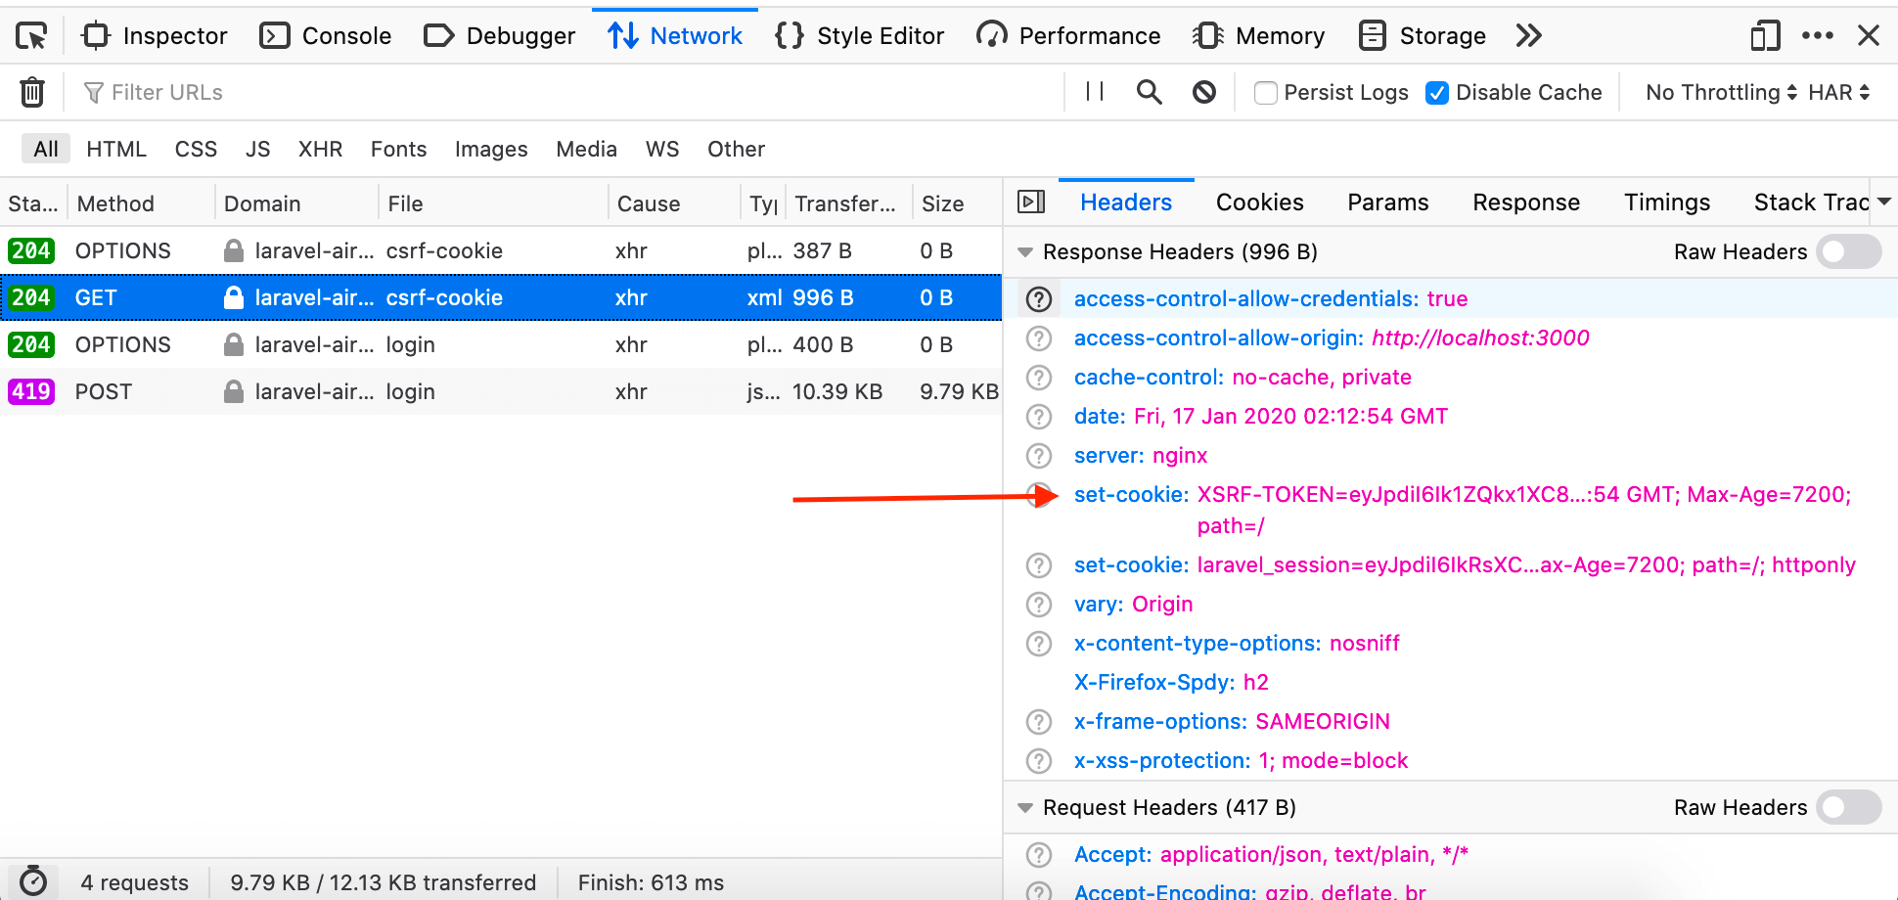
Task: Switch to the Performance tab
Action: pos(1068,36)
